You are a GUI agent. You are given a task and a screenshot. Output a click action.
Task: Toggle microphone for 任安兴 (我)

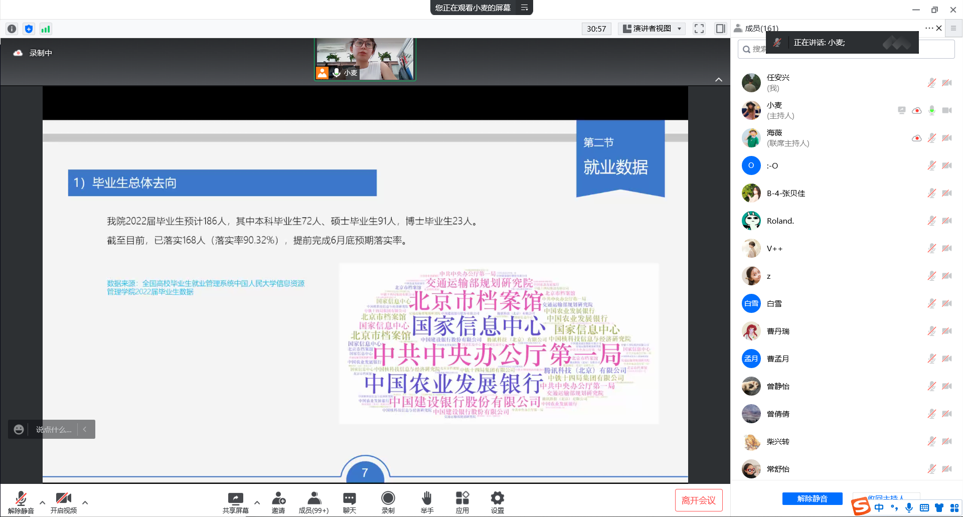[931, 83]
